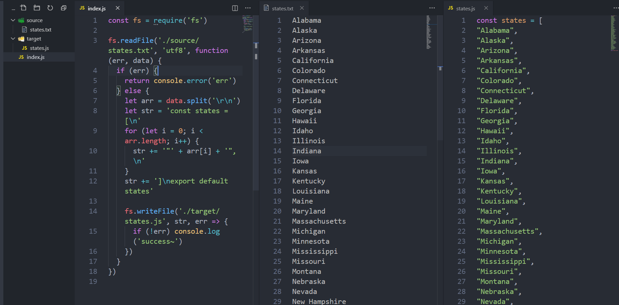
Task: Open states.txt from the source folder
Action: (41, 29)
